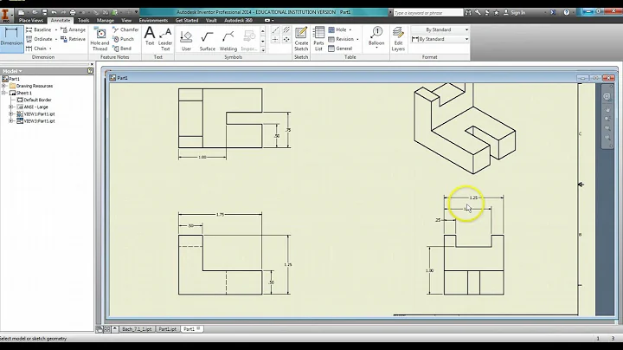
Task: Select the Punch note tool
Action: pos(123,39)
